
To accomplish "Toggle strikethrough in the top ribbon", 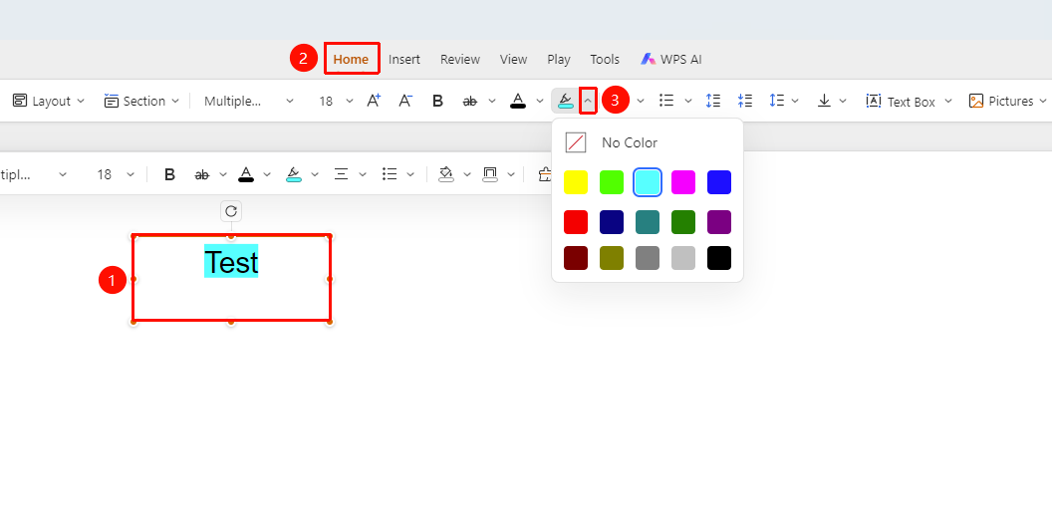I will pos(470,101).
